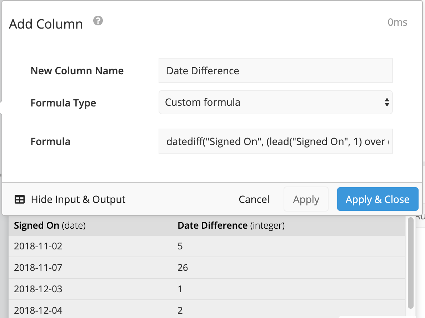This screenshot has width=425, height=318.
Task: Click the value 1 in 2018-12-03 row
Action: click(180, 289)
